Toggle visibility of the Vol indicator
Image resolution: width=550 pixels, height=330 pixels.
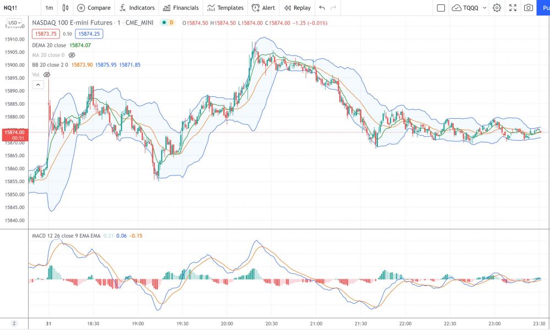point(47,74)
